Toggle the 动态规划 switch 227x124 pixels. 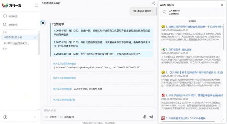[60, 117]
